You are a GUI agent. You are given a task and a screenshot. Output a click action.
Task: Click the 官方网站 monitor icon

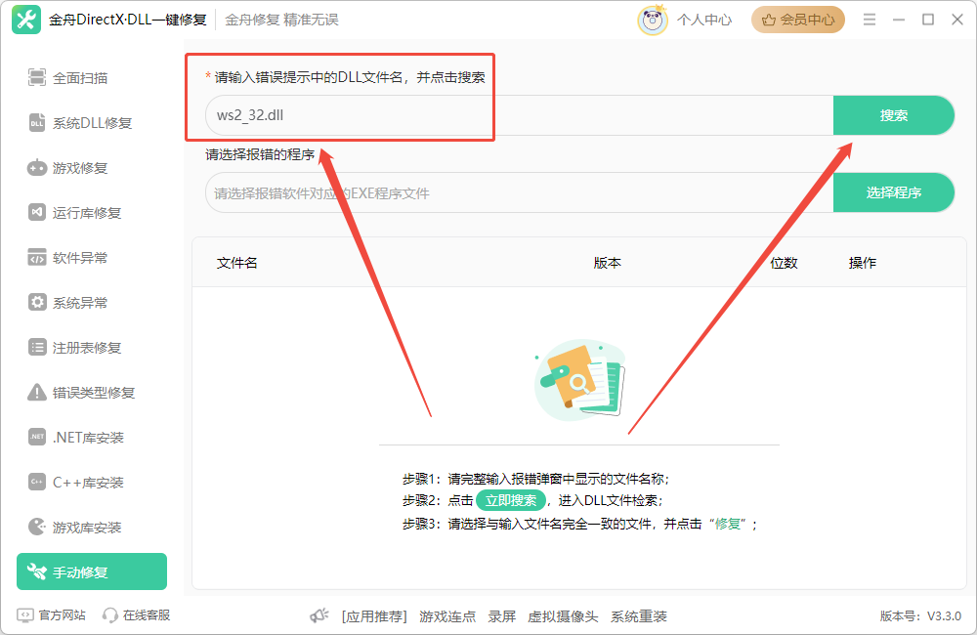[x=25, y=615]
